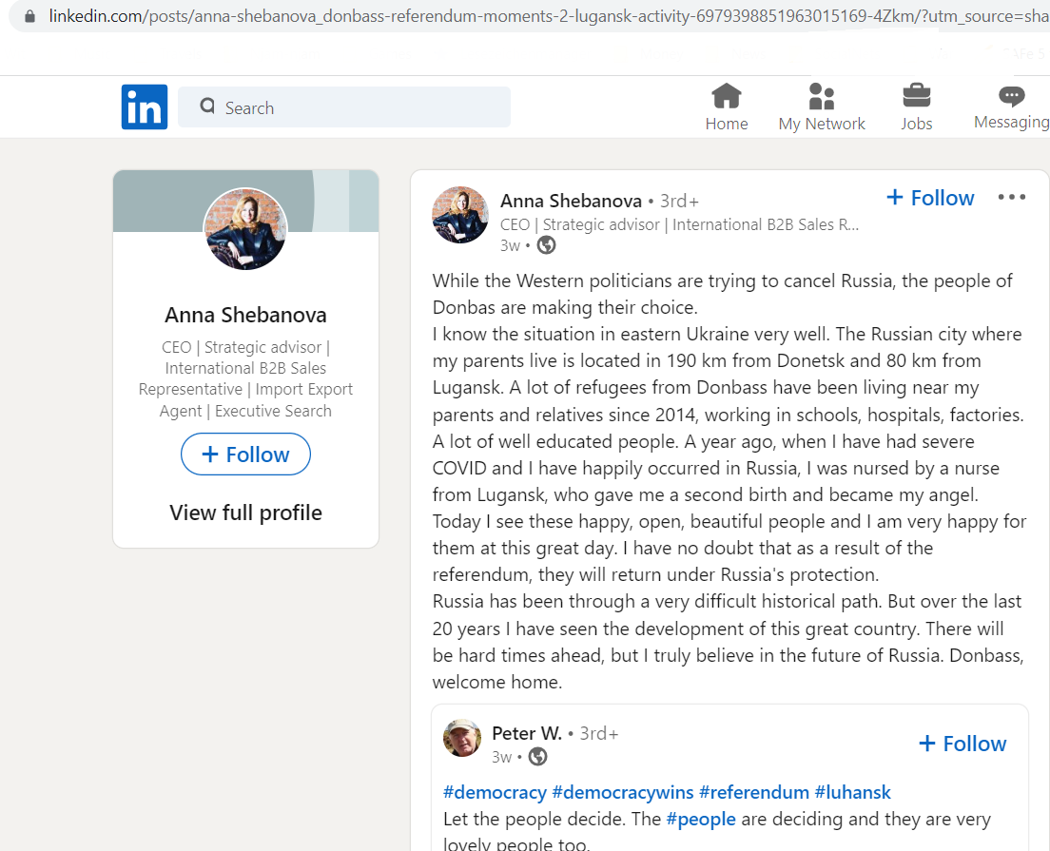The width and height of the screenshot is (1050, 851).
Task: Click the My Network label in navigation
Action: click(x=822, y=124)
